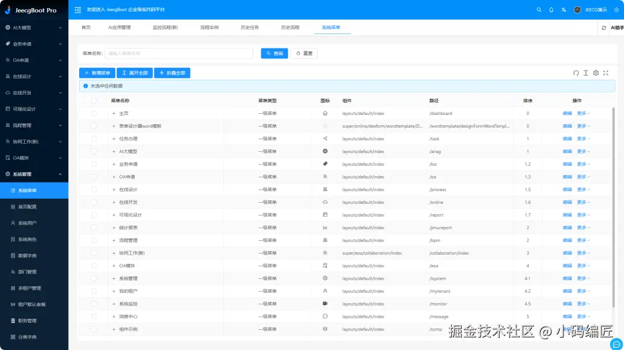
Task: Click component cell super/eoa/collaboration/index
Action: coord(372,253)
